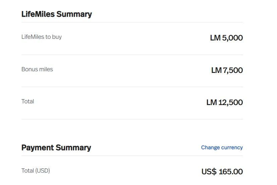Image resolution: width=277 pixels, height=185 pixels.
Task: Select the LM 5,000 amount
Action: pos(226,38)
